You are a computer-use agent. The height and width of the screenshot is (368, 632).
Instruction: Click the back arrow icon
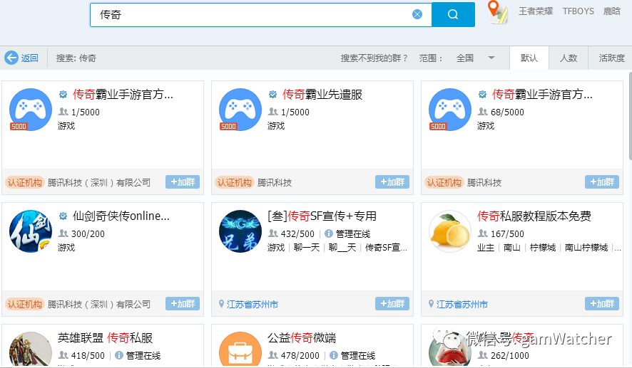pos(11,58)
